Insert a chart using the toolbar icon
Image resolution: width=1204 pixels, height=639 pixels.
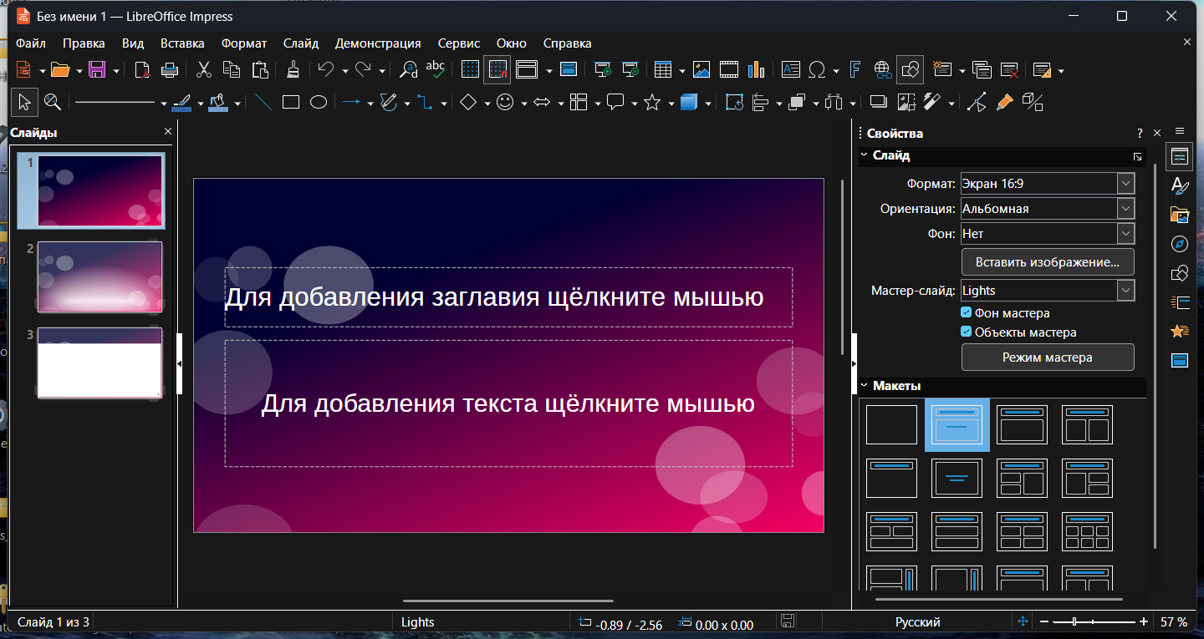click(757, 69)
